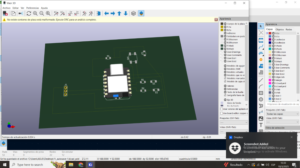Toggle orthographic projection cube icon

tap(133, 13)
